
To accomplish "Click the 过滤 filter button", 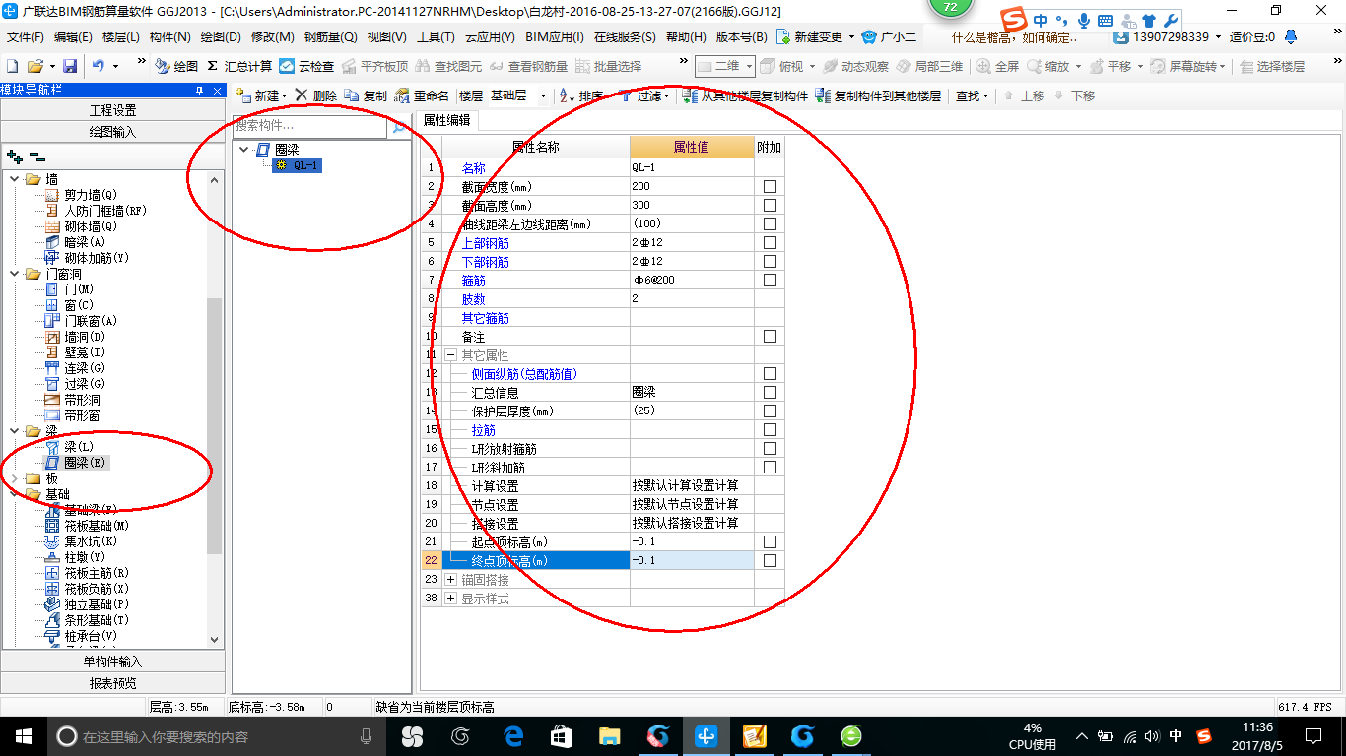I will click(x=644, y=95).
